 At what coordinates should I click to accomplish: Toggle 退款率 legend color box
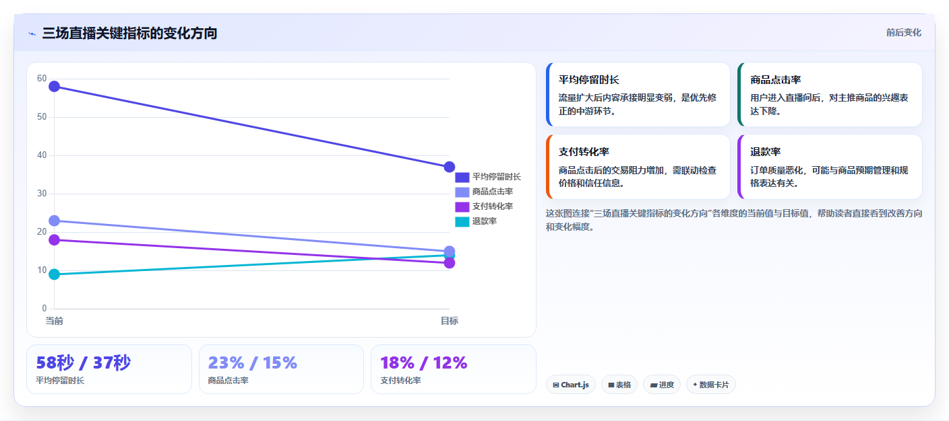point(462,221)
